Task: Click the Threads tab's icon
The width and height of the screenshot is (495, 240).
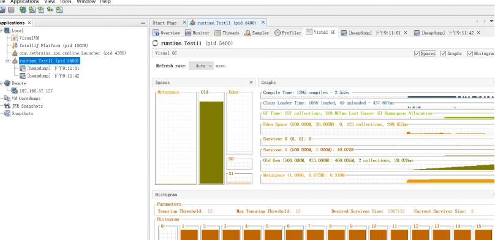Action: tap(218, 33)
